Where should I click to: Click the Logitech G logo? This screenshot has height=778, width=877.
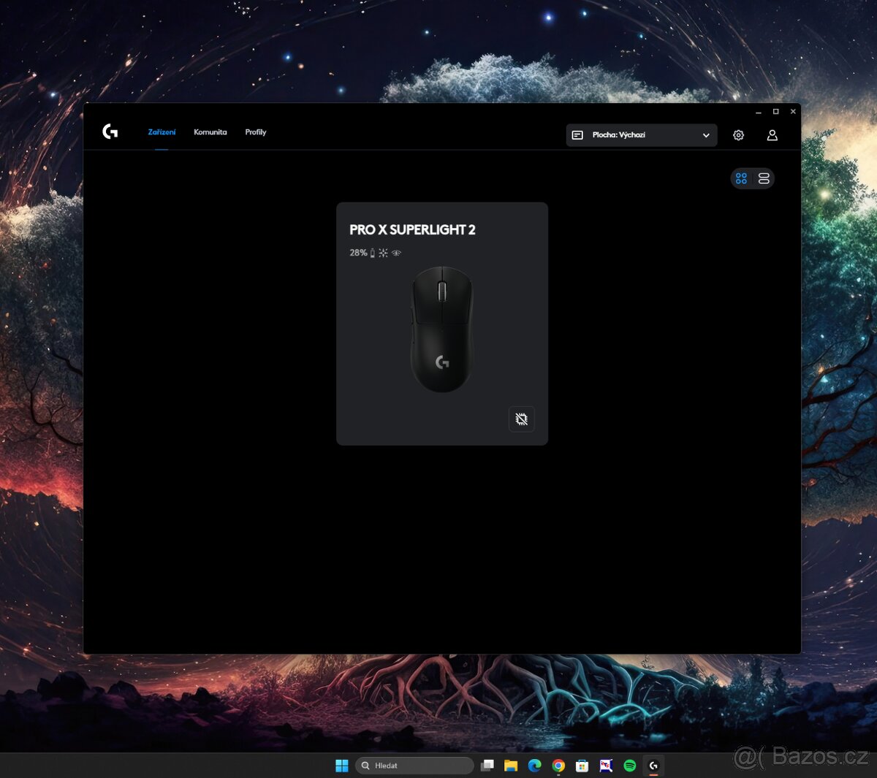point(110,132)
